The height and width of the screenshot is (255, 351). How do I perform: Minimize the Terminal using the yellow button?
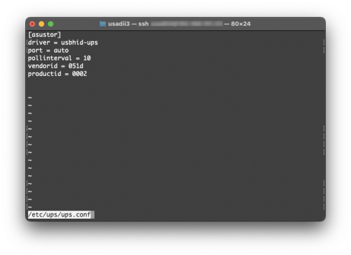42,24
